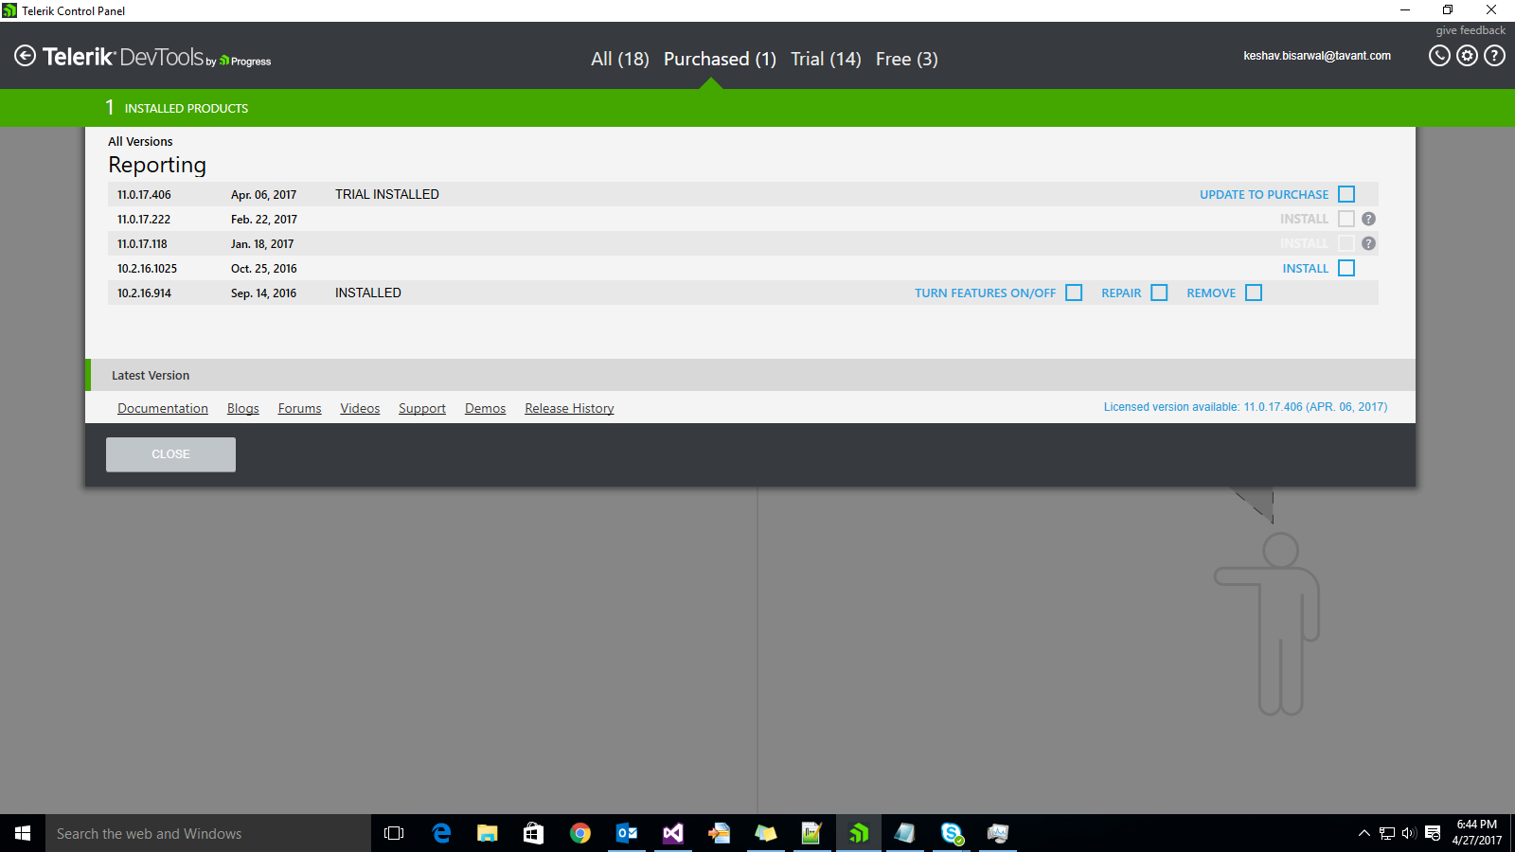Click the REPAIR label
Image resolution: width=1515 pixels, height=852 pixels.
click(1121, 293)
